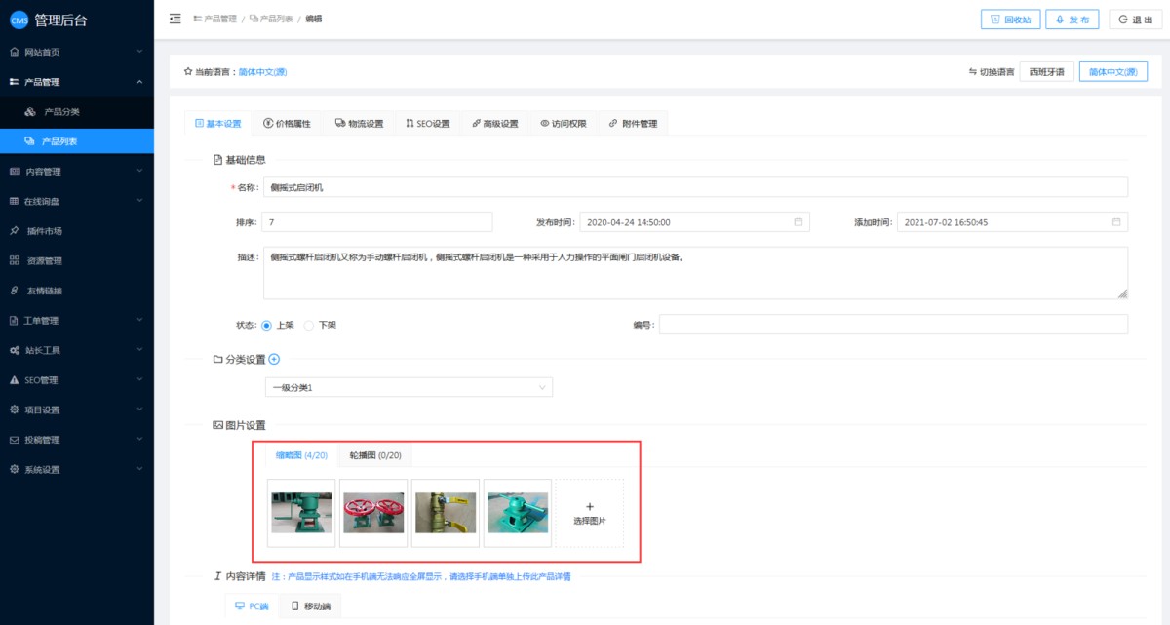Select the 下架 status radio button

click(309, 325)
